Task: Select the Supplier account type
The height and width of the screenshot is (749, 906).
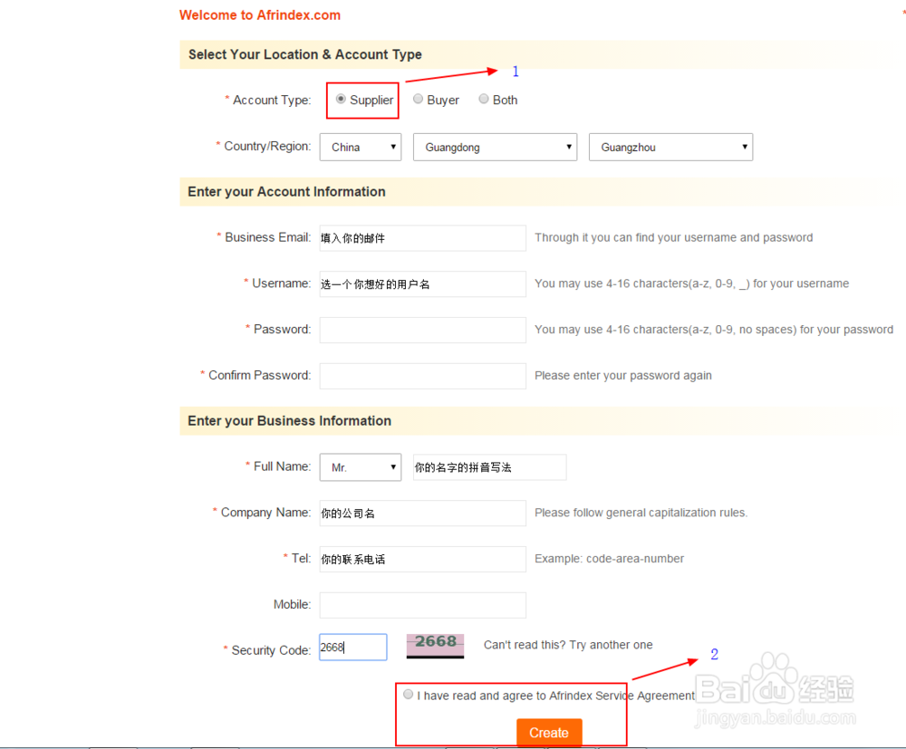Action: pos(341,100)
